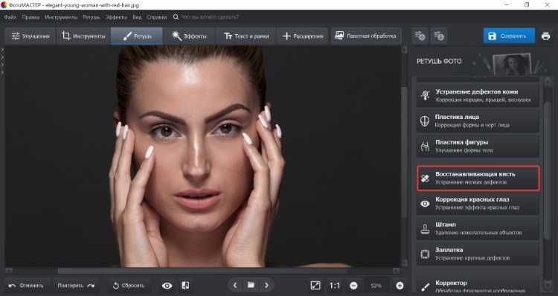This screenshot has width=558, height=296.
Task: Zoom in with the plus magnifier icon
Action: (400, 286)
